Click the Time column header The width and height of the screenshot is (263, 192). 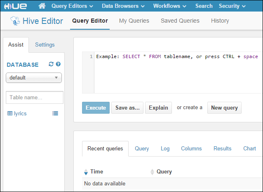(96, 171)
